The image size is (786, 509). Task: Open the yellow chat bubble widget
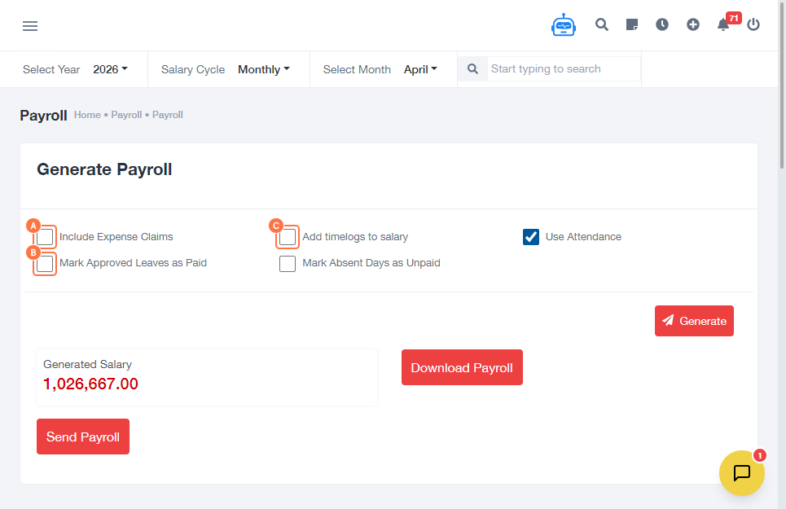[x=741, y=473]
